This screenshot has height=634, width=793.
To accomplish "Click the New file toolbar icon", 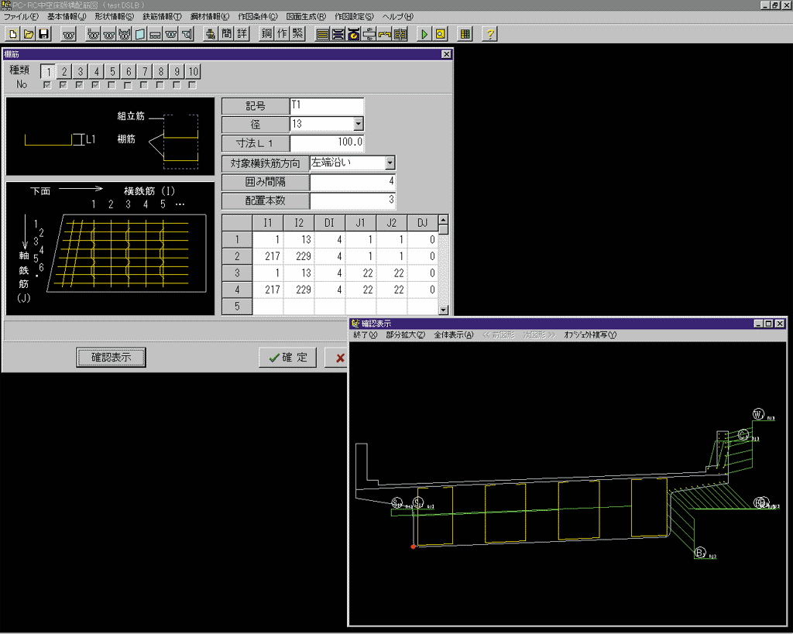I will click(12, 34).
